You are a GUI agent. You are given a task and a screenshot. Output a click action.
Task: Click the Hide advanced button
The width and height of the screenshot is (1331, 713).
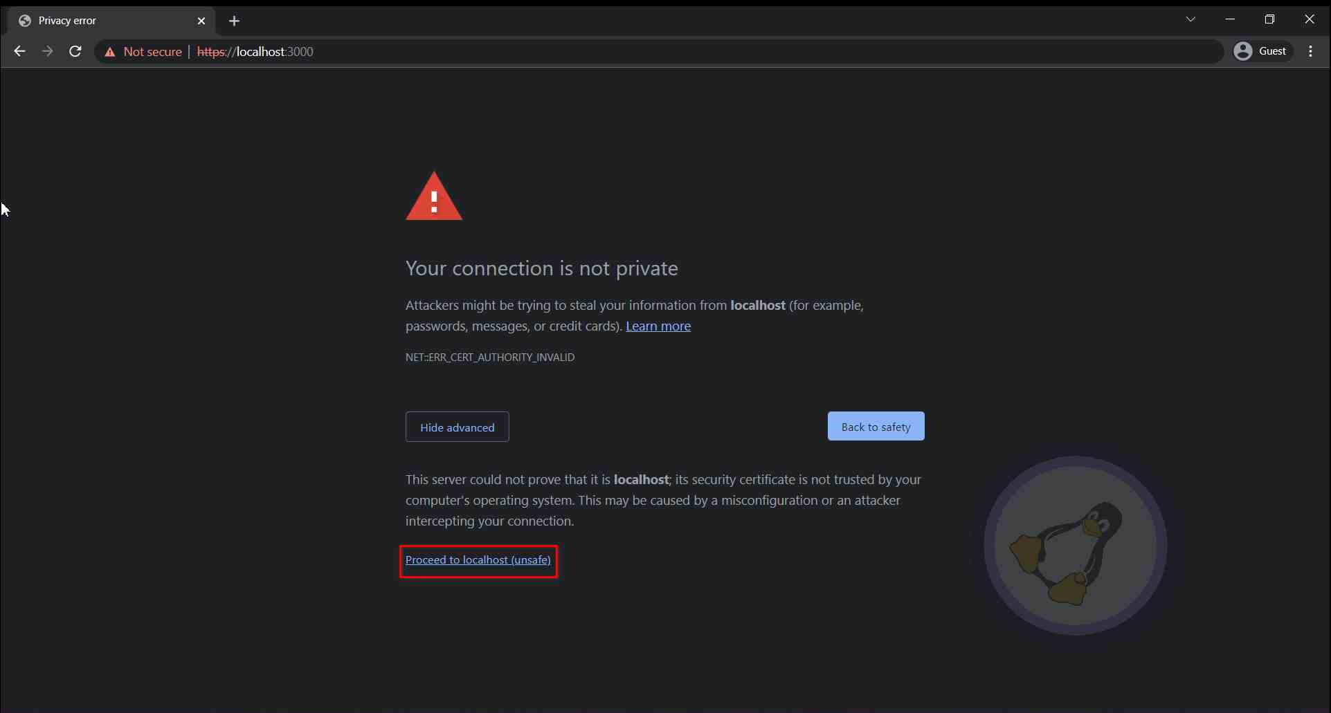tap(458, 427)
